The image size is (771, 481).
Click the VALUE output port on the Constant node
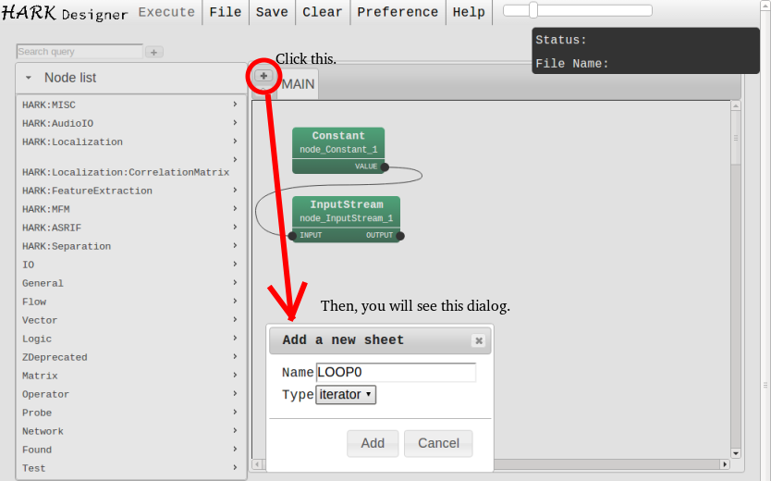385,166
